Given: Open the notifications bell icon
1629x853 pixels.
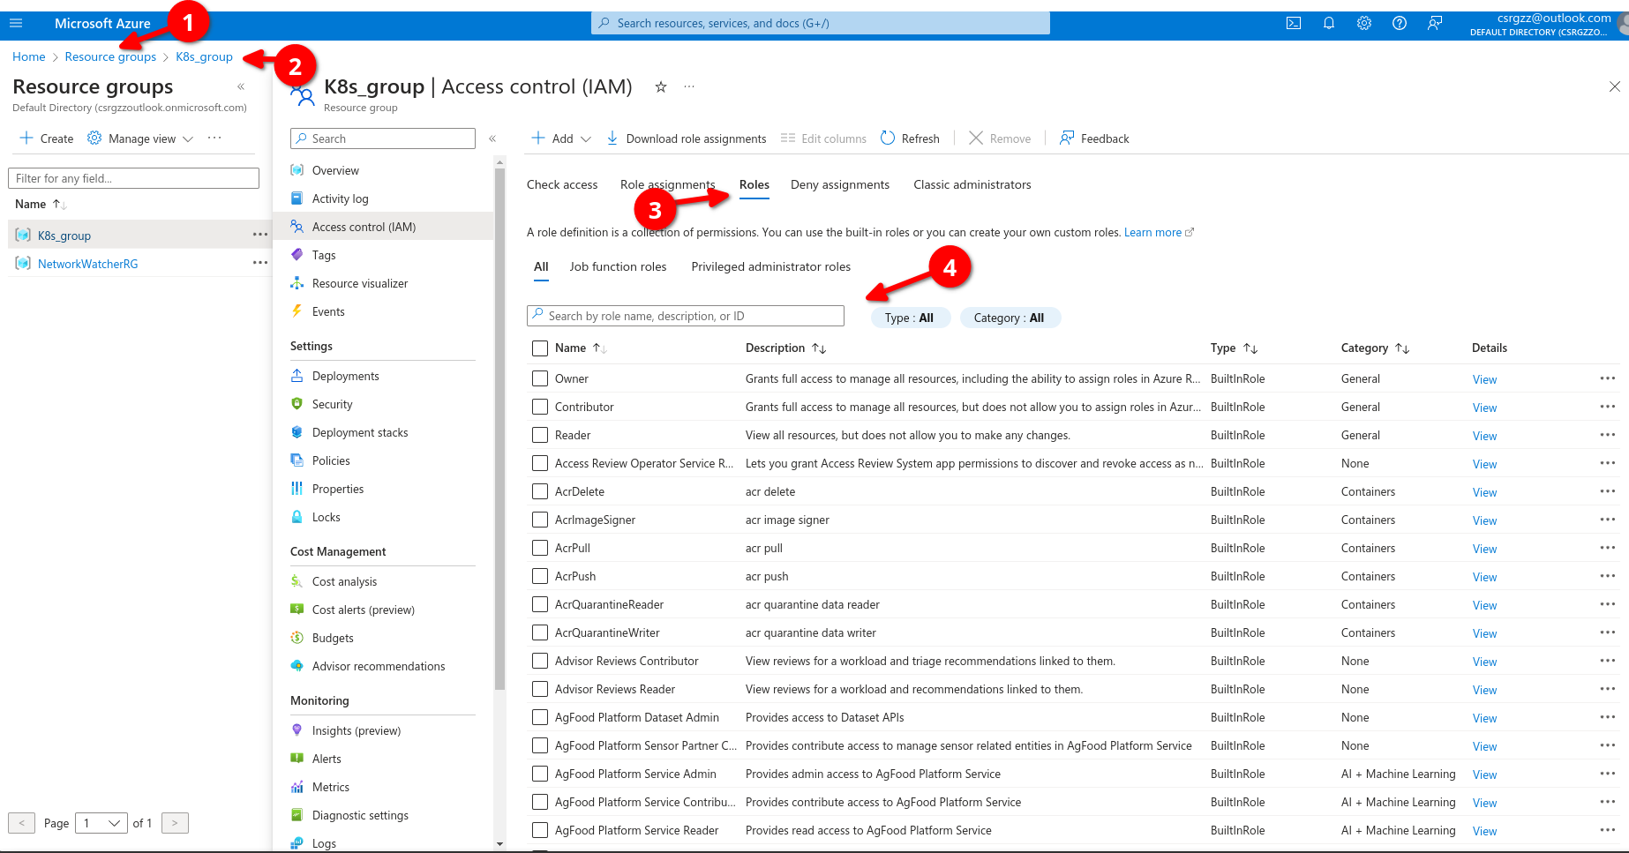Looking at the screenshot, I should coord(1329,24).
